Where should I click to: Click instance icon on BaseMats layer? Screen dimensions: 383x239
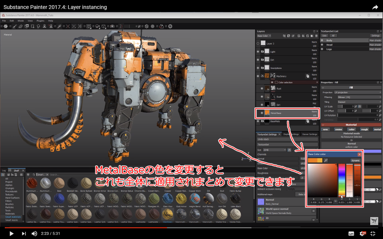tap(308, 121)
